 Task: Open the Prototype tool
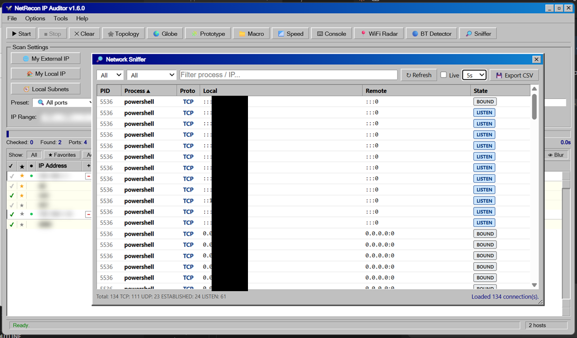(x=208, y=34)
